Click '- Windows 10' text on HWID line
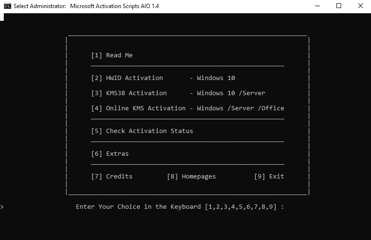Image resolution: width=371 pixels, height=240 pixels. (212, 78)
